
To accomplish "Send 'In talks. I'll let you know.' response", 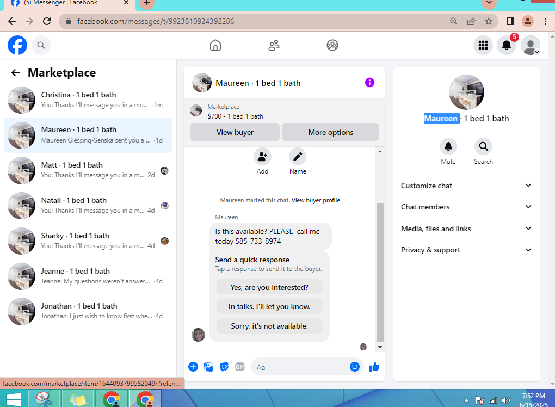I will pyautogui.click(x=269, y=306).
